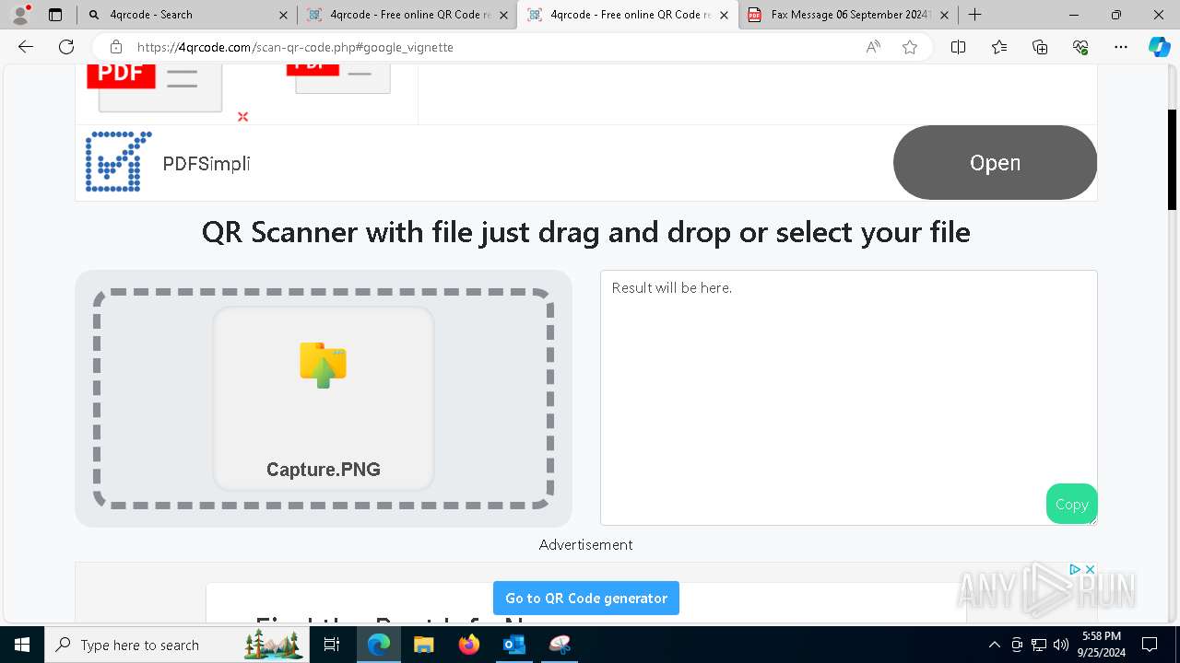The image size is (1180, 663).
Task: Click the PDFSimpli logo
Action: point(118,162)
